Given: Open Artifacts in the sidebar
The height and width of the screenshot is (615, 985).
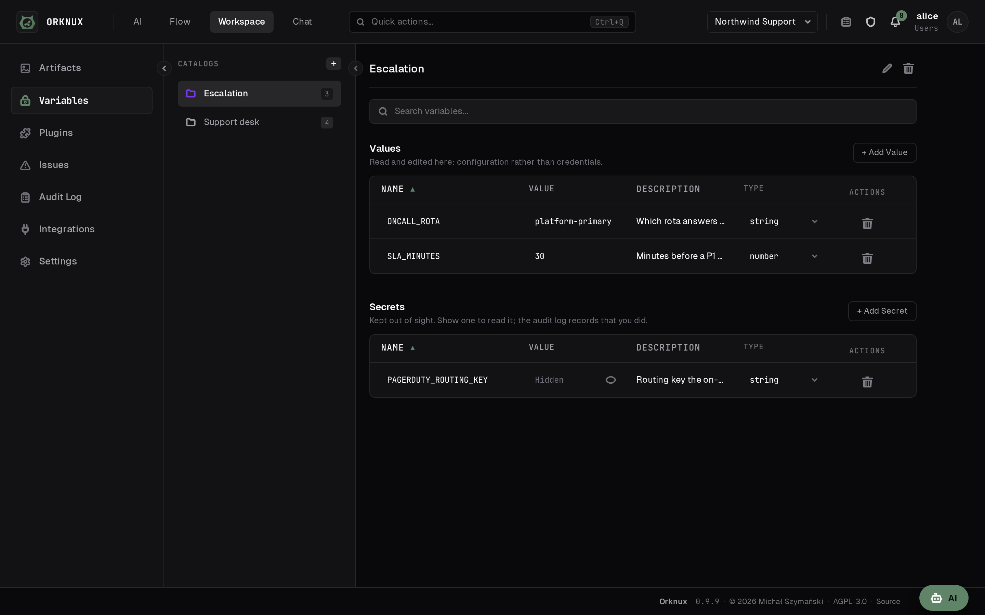Looking at the screenshot, I should pyautogui.click(x=81, y=68).
